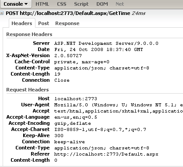Open the Console dropdown arrow

(x=26, y=4)
